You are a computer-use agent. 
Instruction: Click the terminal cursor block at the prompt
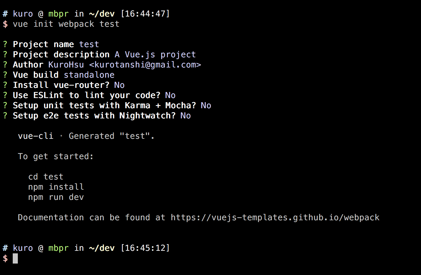tap(15, 258)
